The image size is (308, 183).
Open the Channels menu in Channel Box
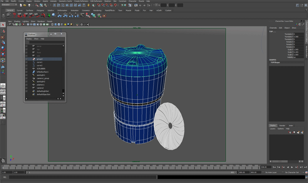point(273,28)
